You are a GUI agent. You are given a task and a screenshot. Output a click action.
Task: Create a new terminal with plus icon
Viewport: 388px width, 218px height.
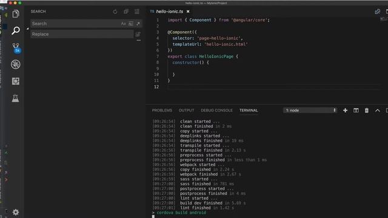click(345, 110)
